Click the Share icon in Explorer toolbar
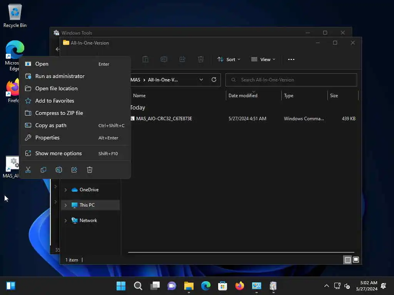This screenshot has height=295, width=394. 182,60
